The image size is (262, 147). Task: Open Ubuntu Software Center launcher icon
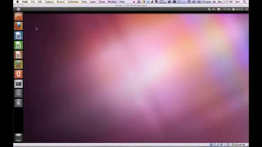18,65
